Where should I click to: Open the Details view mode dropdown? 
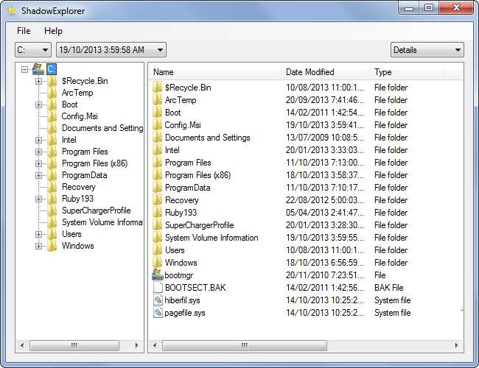pyautogui.click(x=427, y=50)
